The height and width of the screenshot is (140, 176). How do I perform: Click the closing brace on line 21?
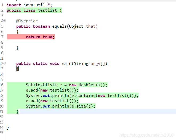tap(17, 112)
